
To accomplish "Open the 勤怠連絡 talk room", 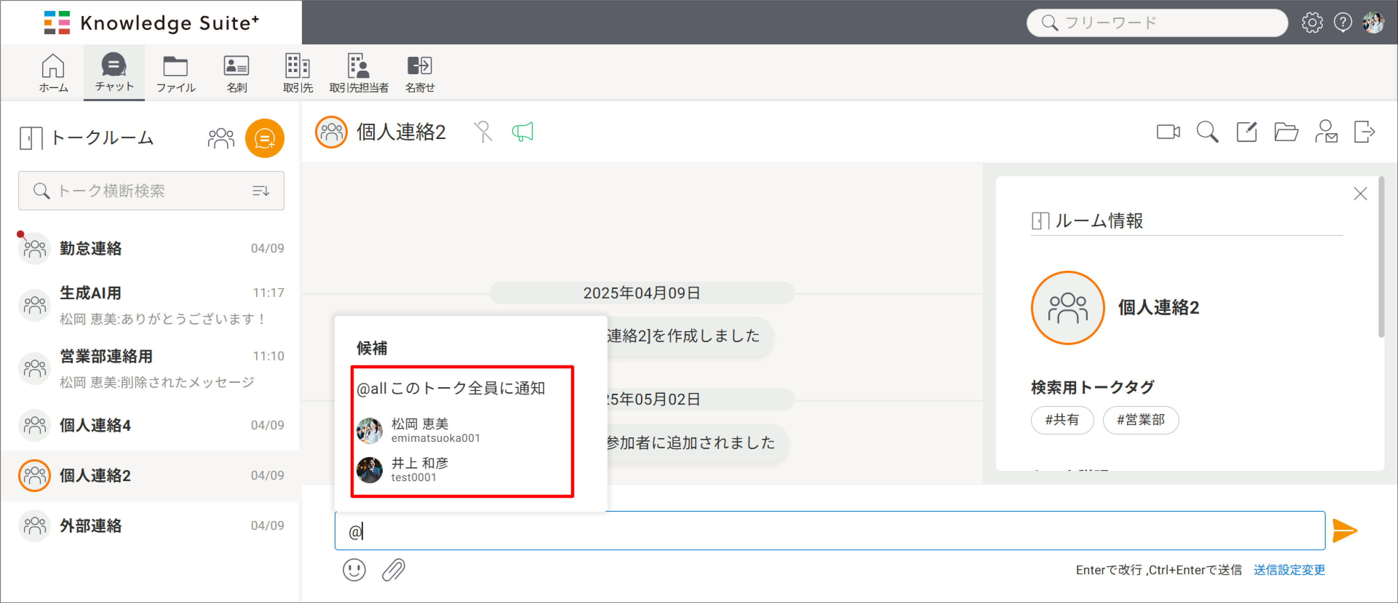I will 151,249.
